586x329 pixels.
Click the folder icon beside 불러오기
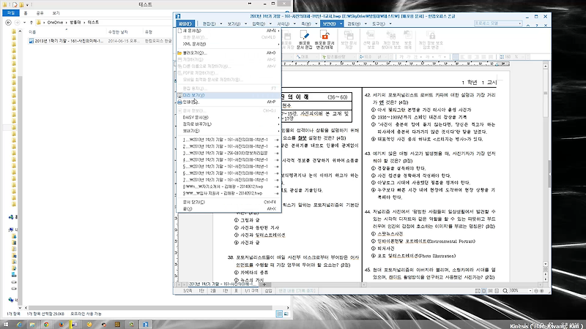179,53
